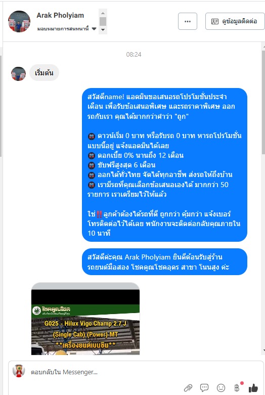
Task: Open Arak Pholyiam's profile picture in header
Action: coord(19,21)
